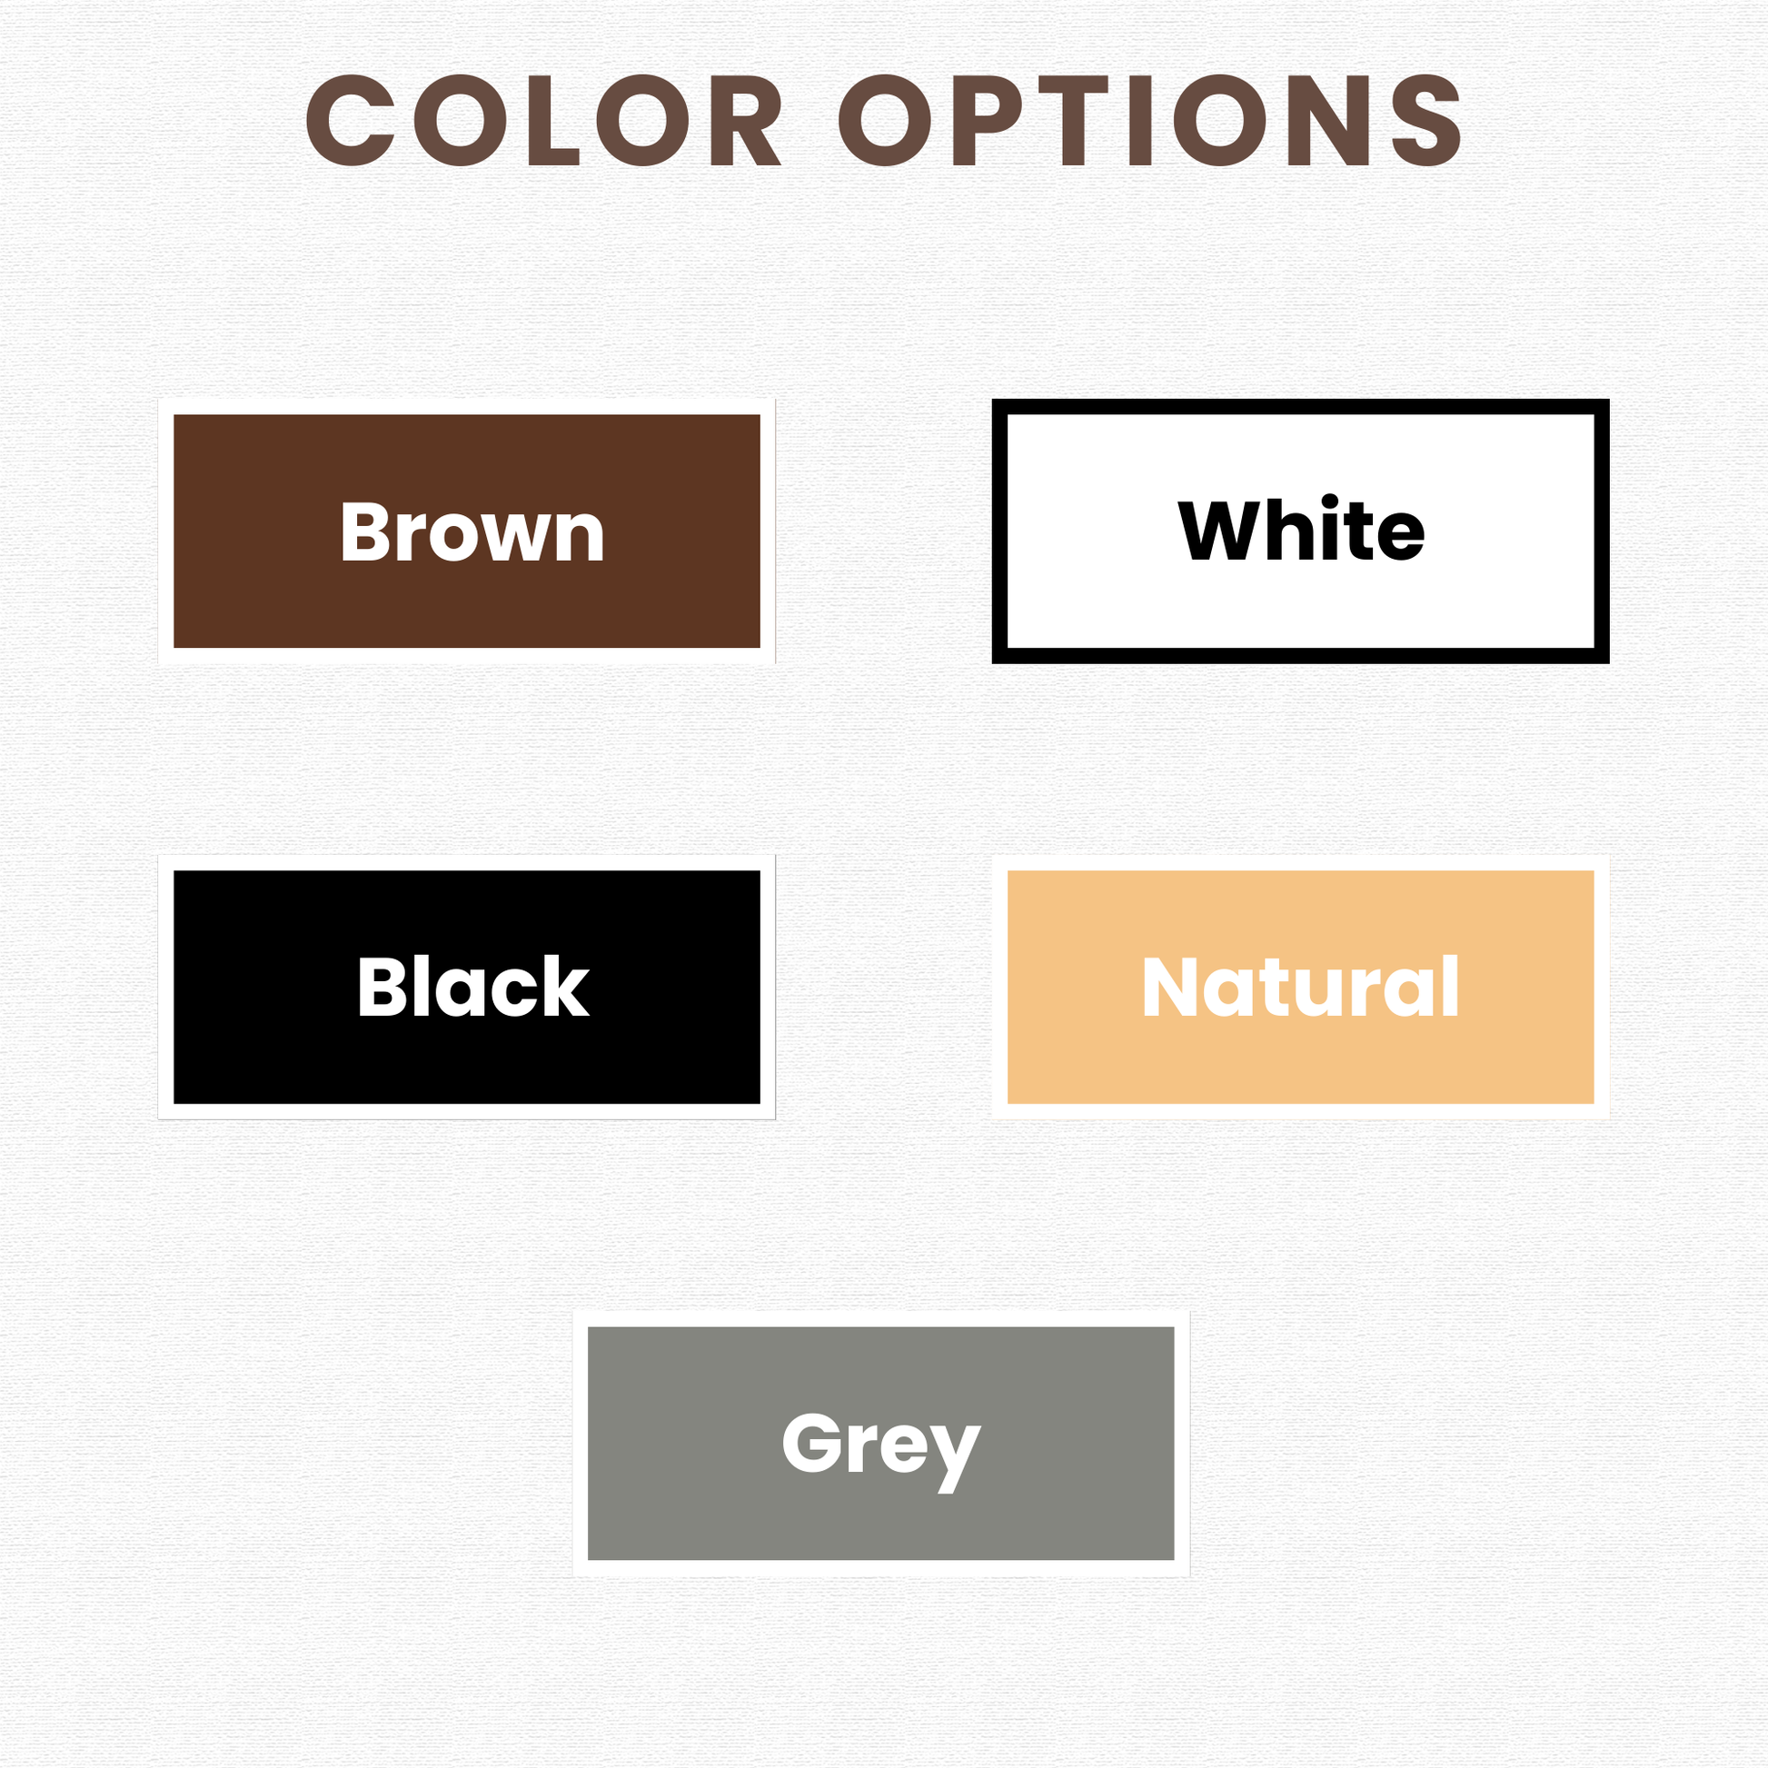Click the thick black border of White swatch
Image resolution: width=1768 pixels, height=1768 pixels.
coord(1300,405)
